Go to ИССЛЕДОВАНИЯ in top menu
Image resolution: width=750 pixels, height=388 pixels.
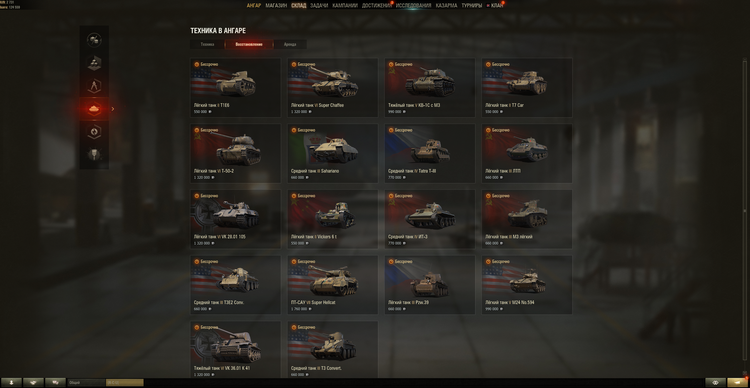click(413, 6)
